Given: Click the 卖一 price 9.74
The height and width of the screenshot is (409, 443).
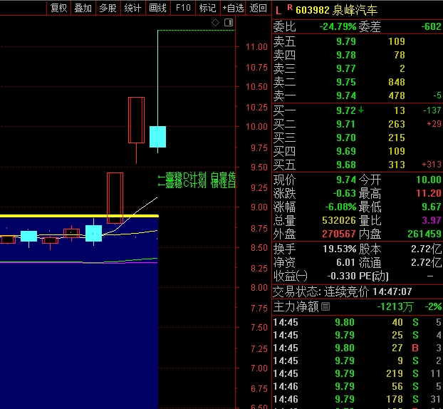Looking at the screenshot, I should (346, 95).
